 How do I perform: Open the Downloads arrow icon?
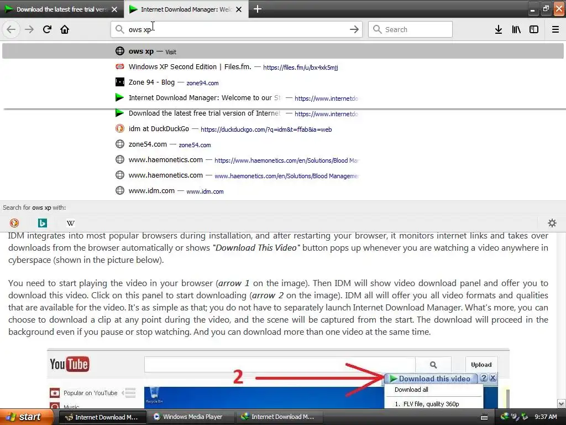pyautogui.click(x=499, y=29)
